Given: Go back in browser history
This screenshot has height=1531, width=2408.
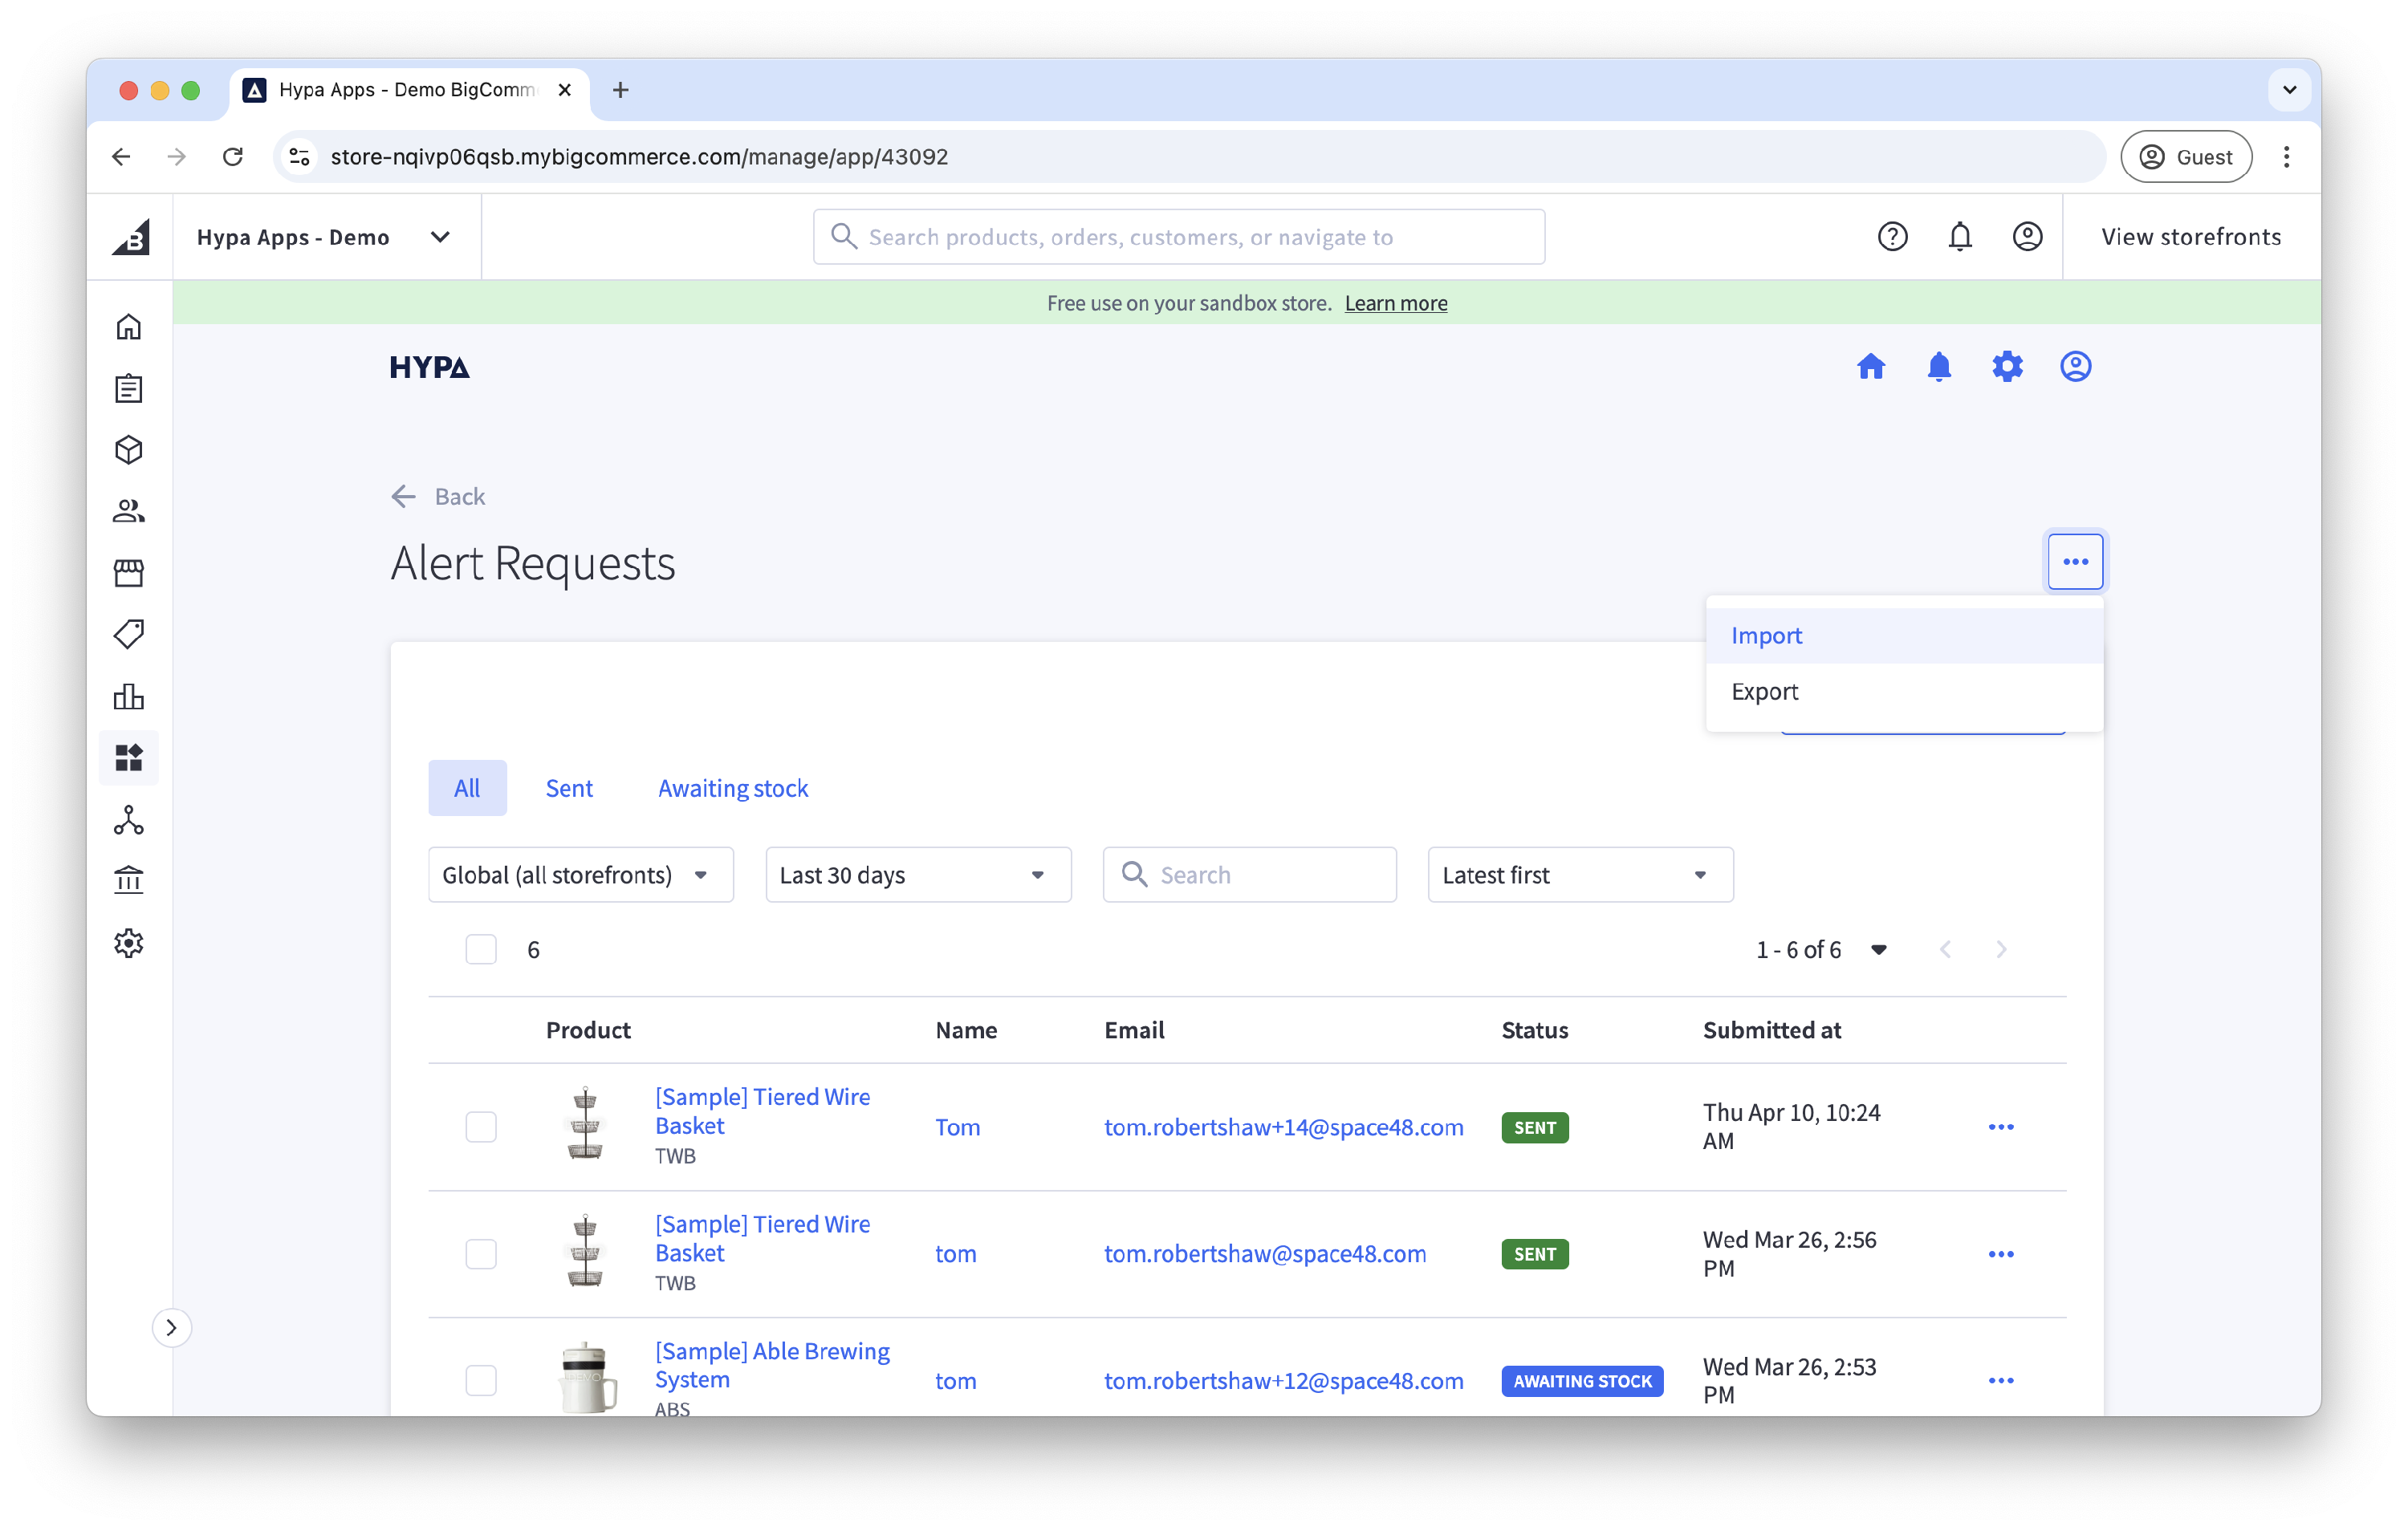Looking at the screenshot, I should (x=121, y=157).
